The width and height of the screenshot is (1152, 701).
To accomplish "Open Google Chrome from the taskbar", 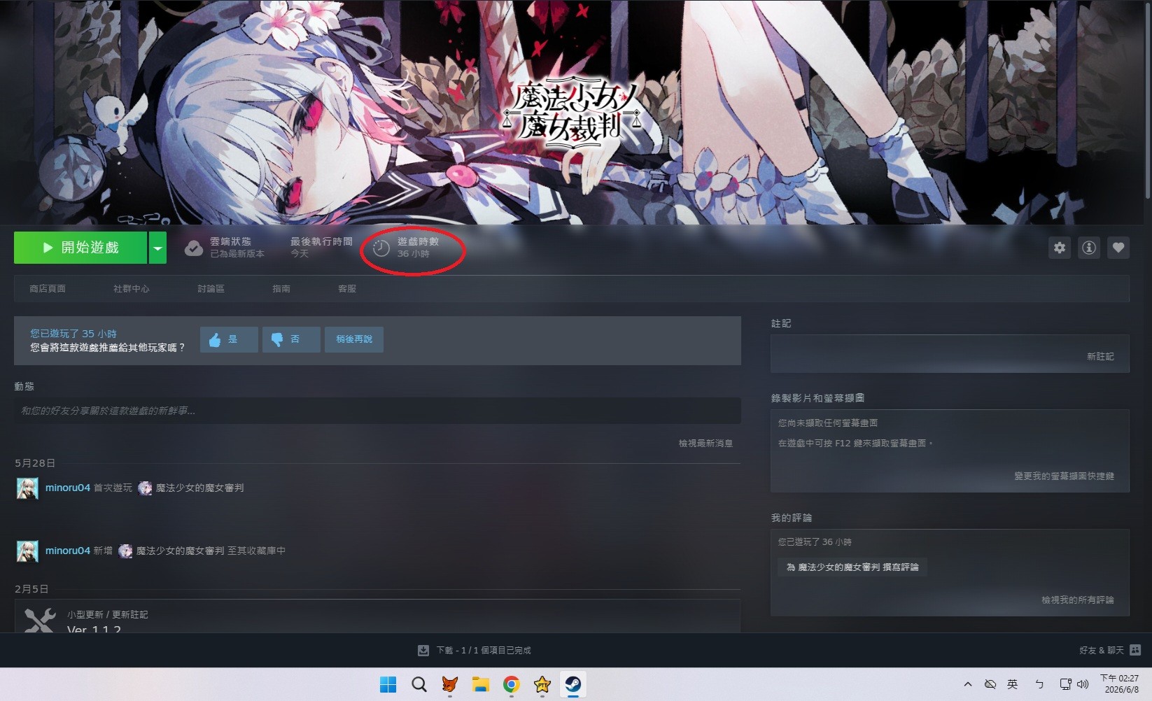I will click(511, 684).
